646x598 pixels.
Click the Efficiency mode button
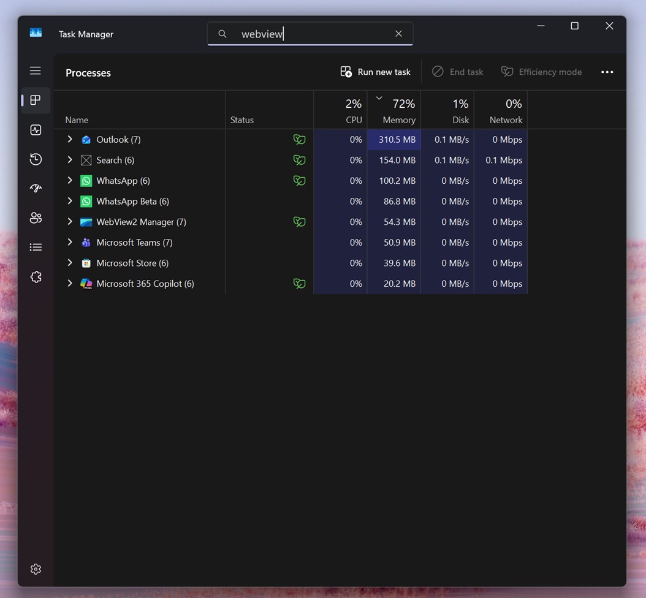coord(541,72)
